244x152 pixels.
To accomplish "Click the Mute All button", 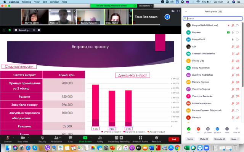I will click(204, 139).
